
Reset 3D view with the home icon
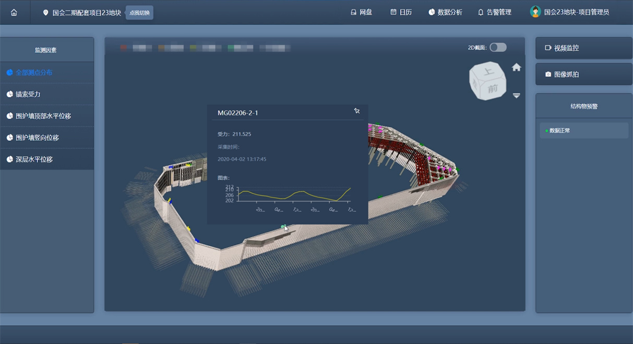point(516,67)
